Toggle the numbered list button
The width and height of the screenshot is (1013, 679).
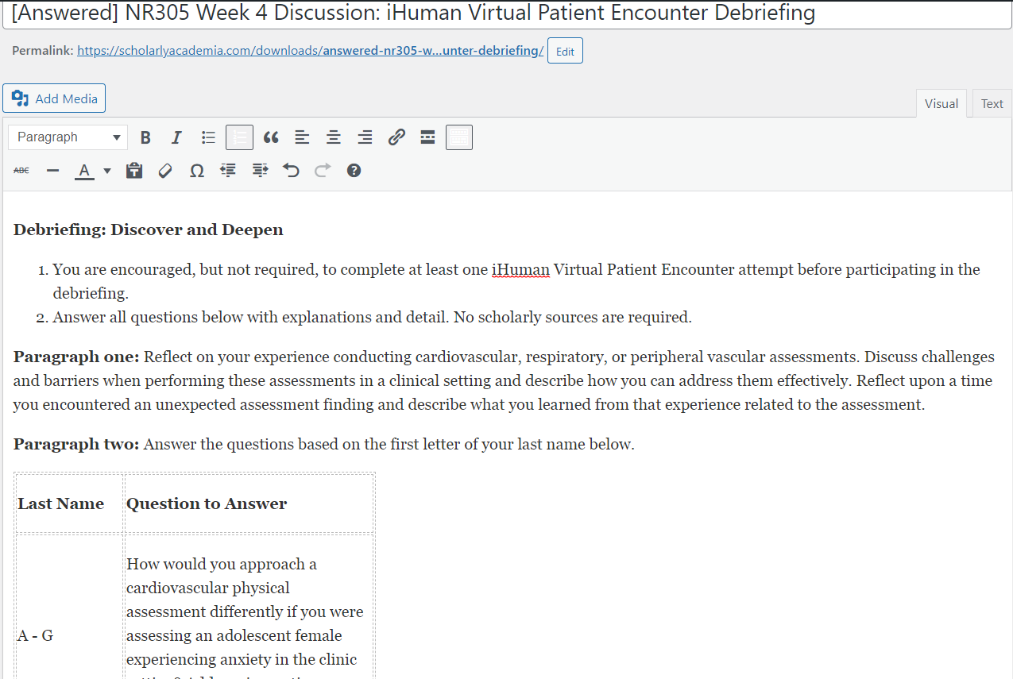pyautogui.click(x=239, y=137)
